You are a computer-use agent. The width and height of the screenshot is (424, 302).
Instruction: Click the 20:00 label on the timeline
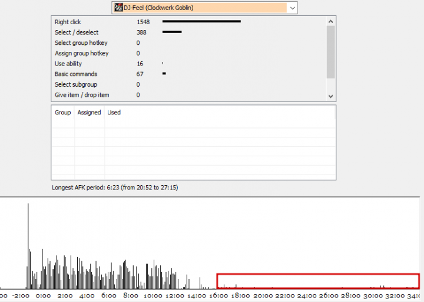(x=263, y=296)
